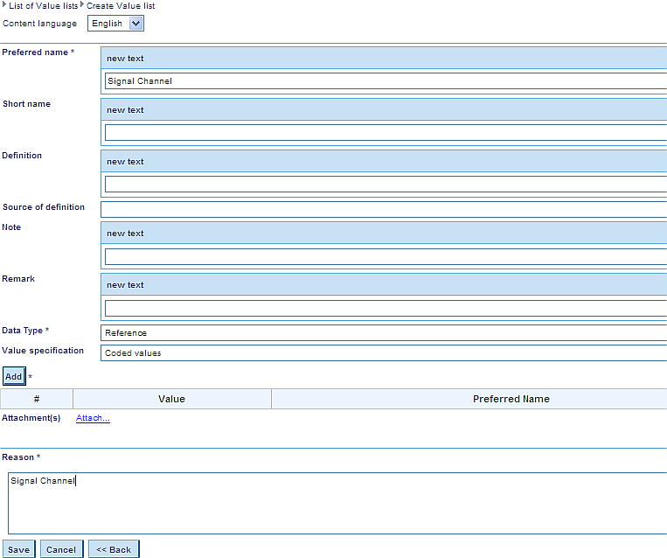
Task: Click into the Definition text field
Action: [x=385, y=185]
